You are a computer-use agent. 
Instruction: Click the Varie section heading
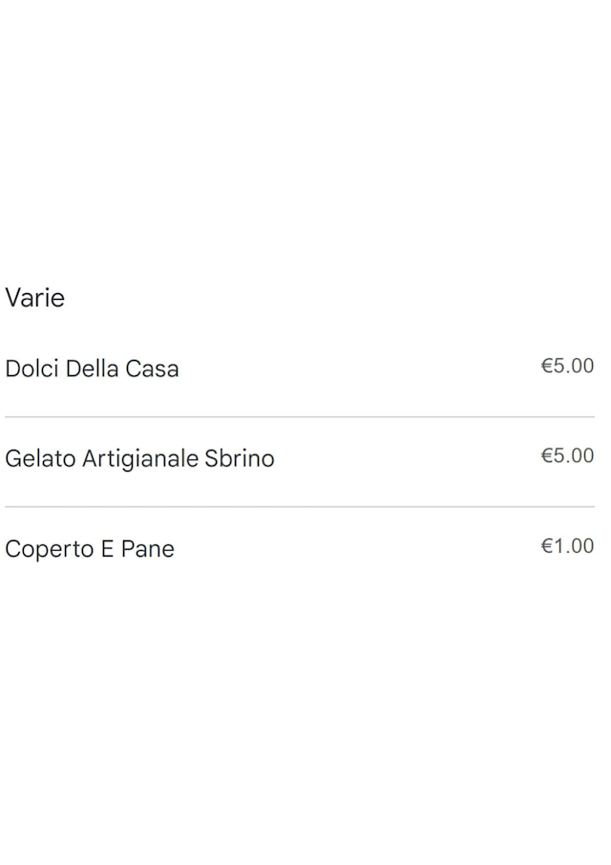tap(35, 298)
